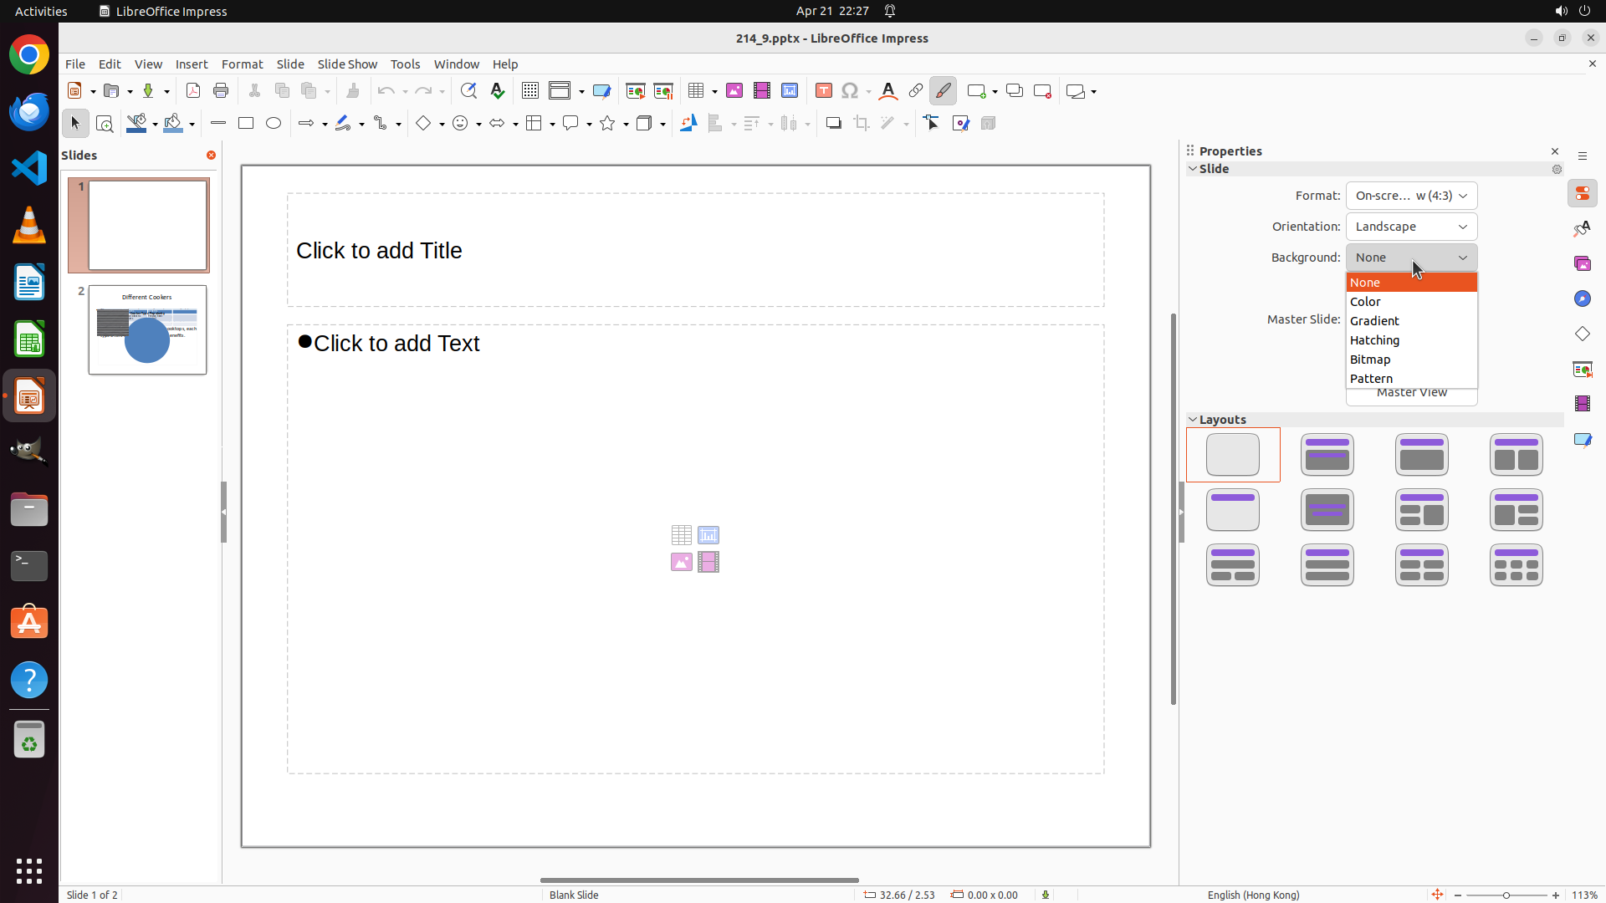Screen dimensions: 1606x903
Task: Select Gradient from the Background dropdown list
Action: pyautogui.click(x=1374, y=321)
